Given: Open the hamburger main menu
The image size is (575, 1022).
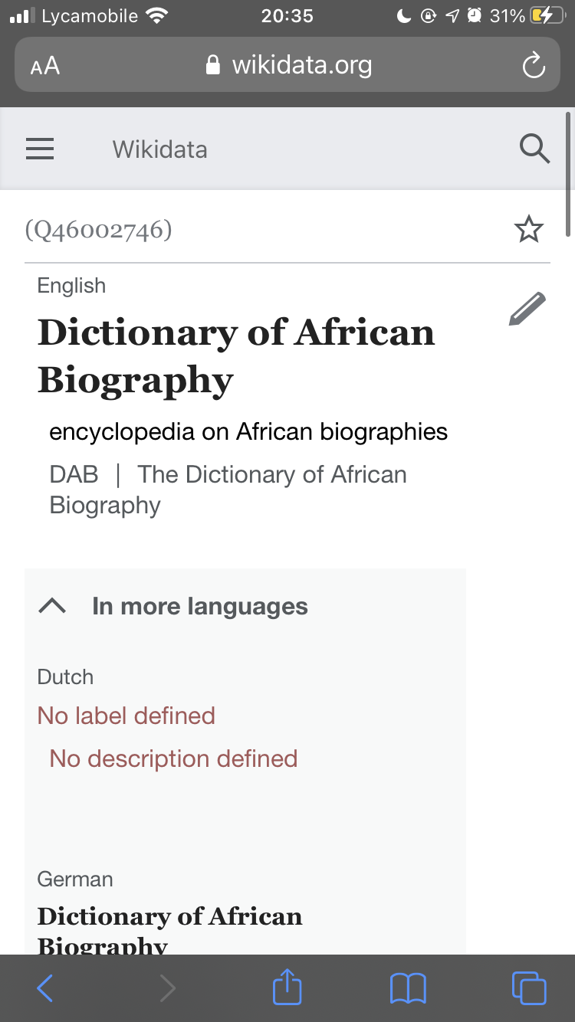Looking at the screenshot, I should [40, 149].
